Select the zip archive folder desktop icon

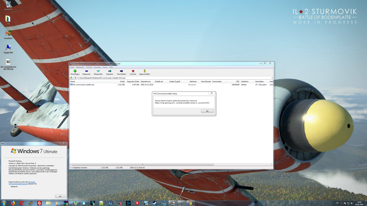click(x=8, y=20)
